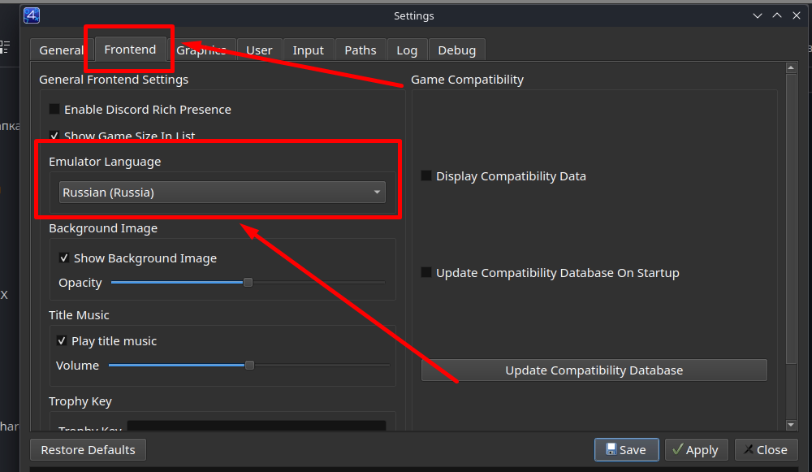Click Update Compatibility Database button
This screenshot has height=472, width=812.
[594, 370]
